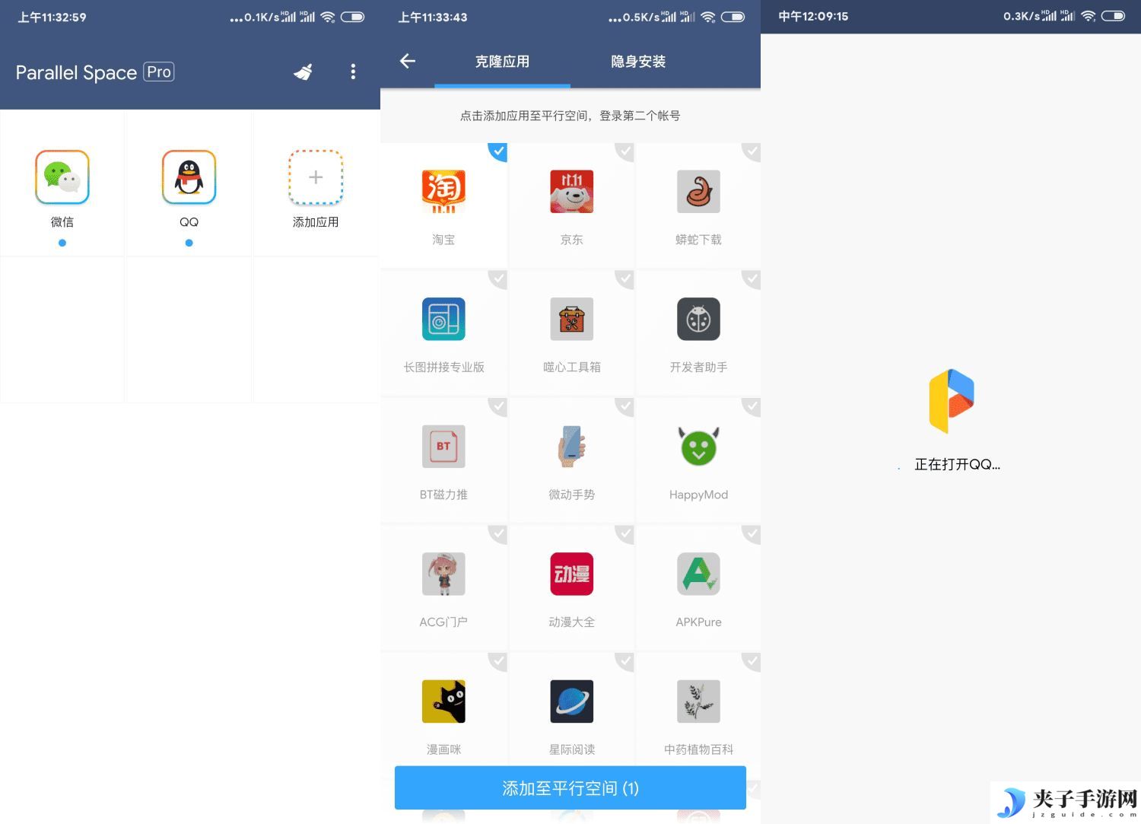Select the 微动手势 phone-in-hand icon
This screenshot has width=1141, height=824.
571,447
